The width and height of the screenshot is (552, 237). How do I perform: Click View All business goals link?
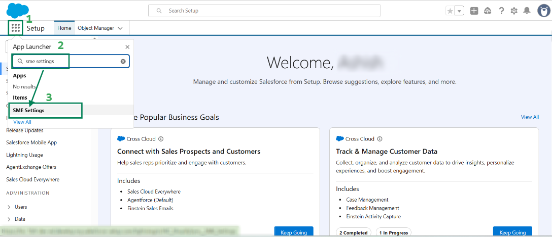(530, 117)
